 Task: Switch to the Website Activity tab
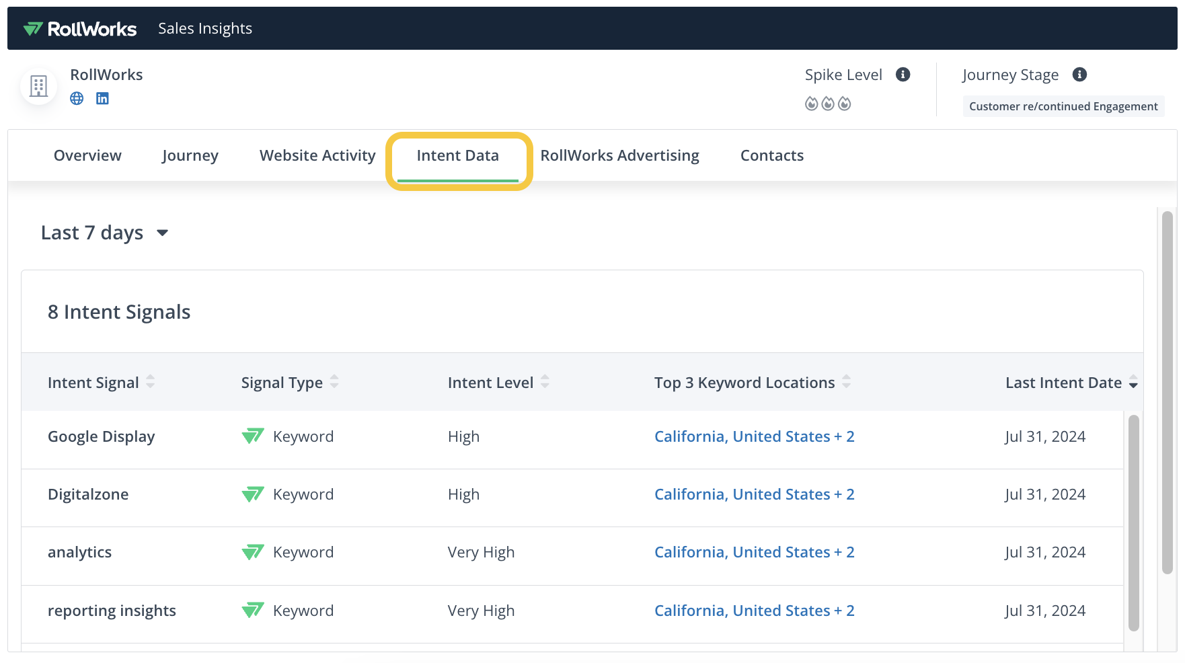pos(317,155)
